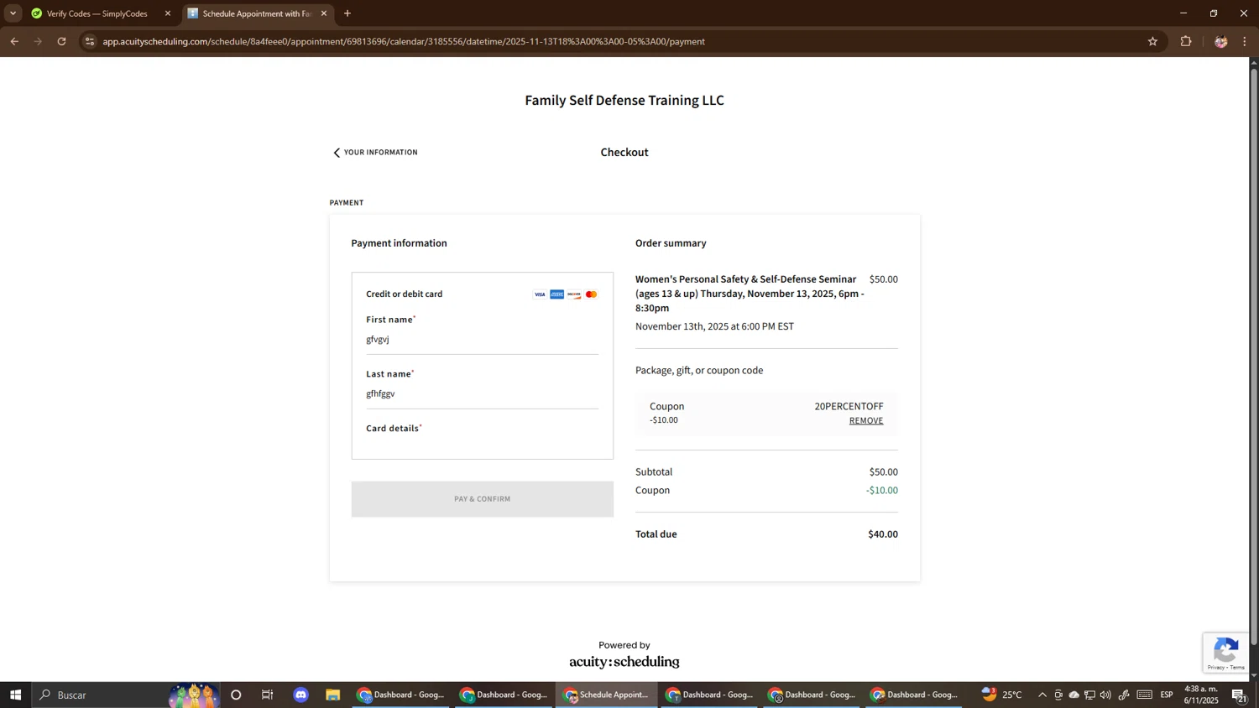Switch to Verify Codes SimplyCodes tab
Viewport: 1259px width, 708px height.
click(x=97, y=13)
